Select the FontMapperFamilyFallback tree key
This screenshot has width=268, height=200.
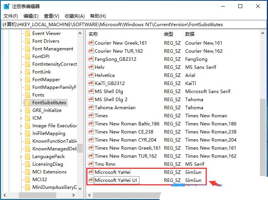pyautogui.click(x=54, y=87)
